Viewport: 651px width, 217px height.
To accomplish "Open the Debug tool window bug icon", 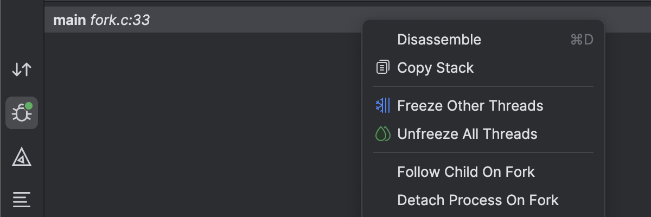I will [x=22, y=113].
